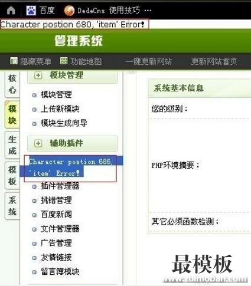The height and width of the screenshot is (286, 251).
Task: Switch to the 生成 side tab
Action: coord(12,145)
